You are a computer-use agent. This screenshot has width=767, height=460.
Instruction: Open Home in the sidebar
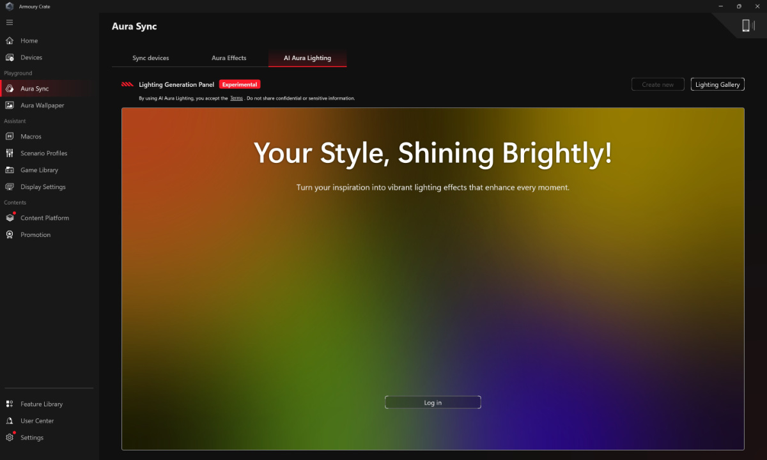[50, 41]
